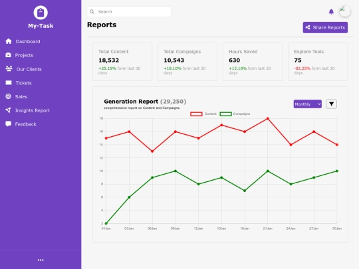Click the 10,543 value
The image size is (359, 269).
pyautogui.click(x=174, y=60)
